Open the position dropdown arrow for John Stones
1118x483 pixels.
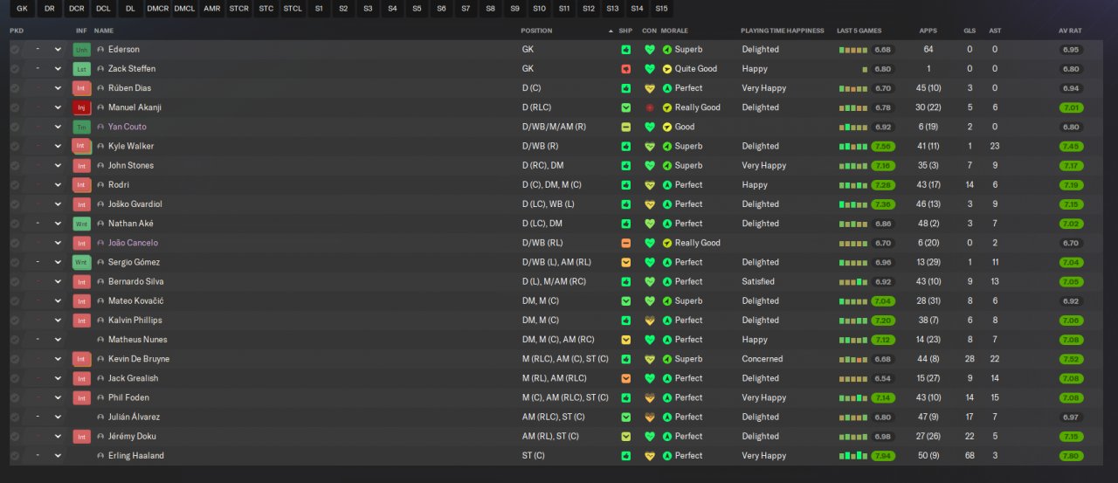click(x=59, y=165)
